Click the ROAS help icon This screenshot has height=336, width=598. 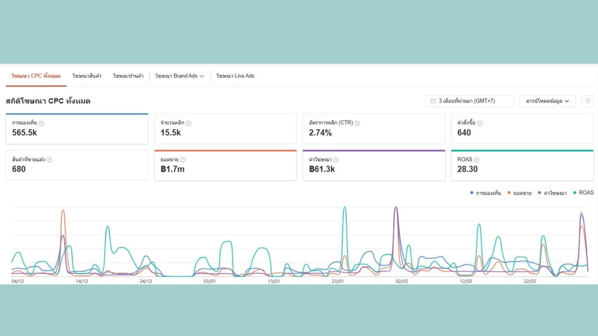pyautogui.click(x=477, y=160)
